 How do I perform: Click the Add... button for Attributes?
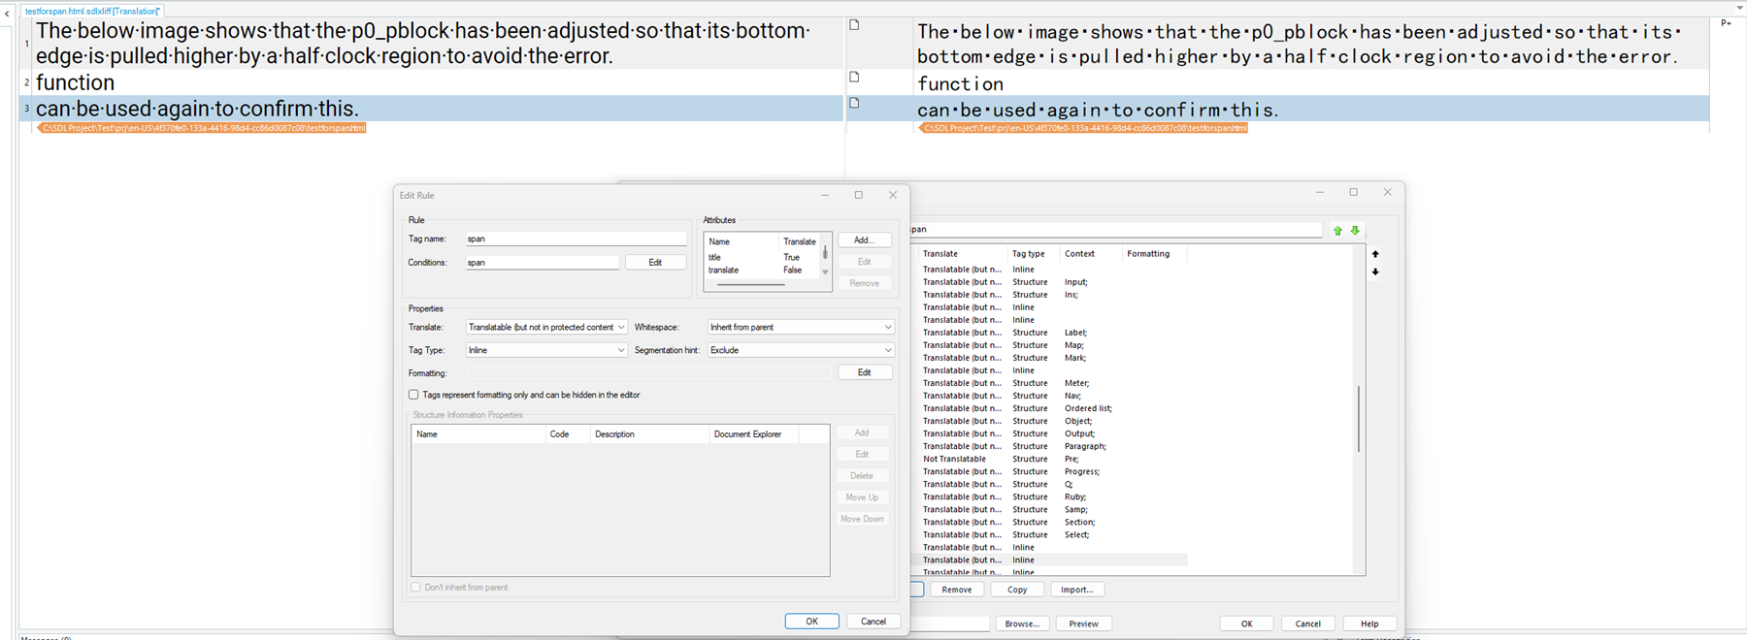coord(864,240)
